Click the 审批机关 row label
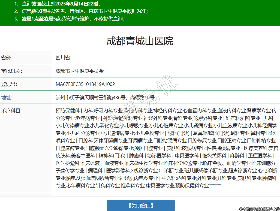Image resolution: width=280 pixels, height=211 pixels. tap(11, 71)
